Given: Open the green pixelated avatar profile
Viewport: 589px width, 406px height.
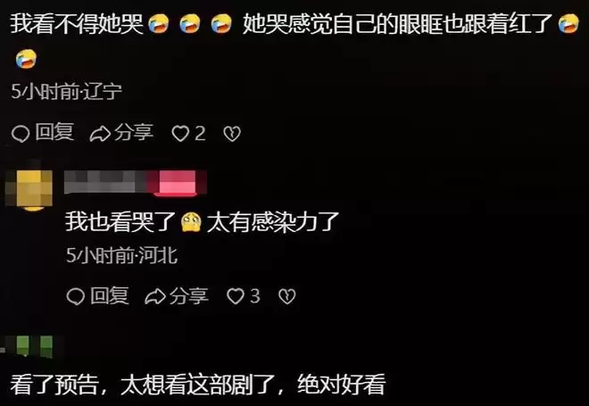Looking at the screenshot, I should coord(33,346).
